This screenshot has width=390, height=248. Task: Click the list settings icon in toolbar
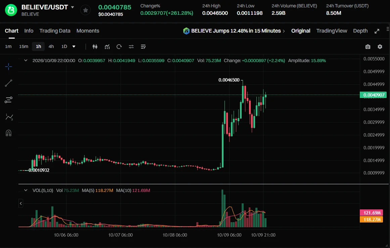143,47
